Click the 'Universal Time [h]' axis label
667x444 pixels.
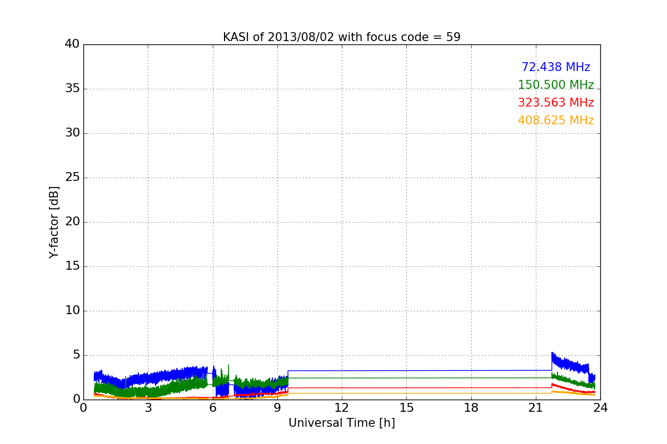click(342, 423)
